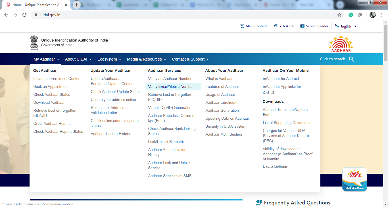Open Screen Reader access link
This screenshot has height=207, width=388.
314,26
